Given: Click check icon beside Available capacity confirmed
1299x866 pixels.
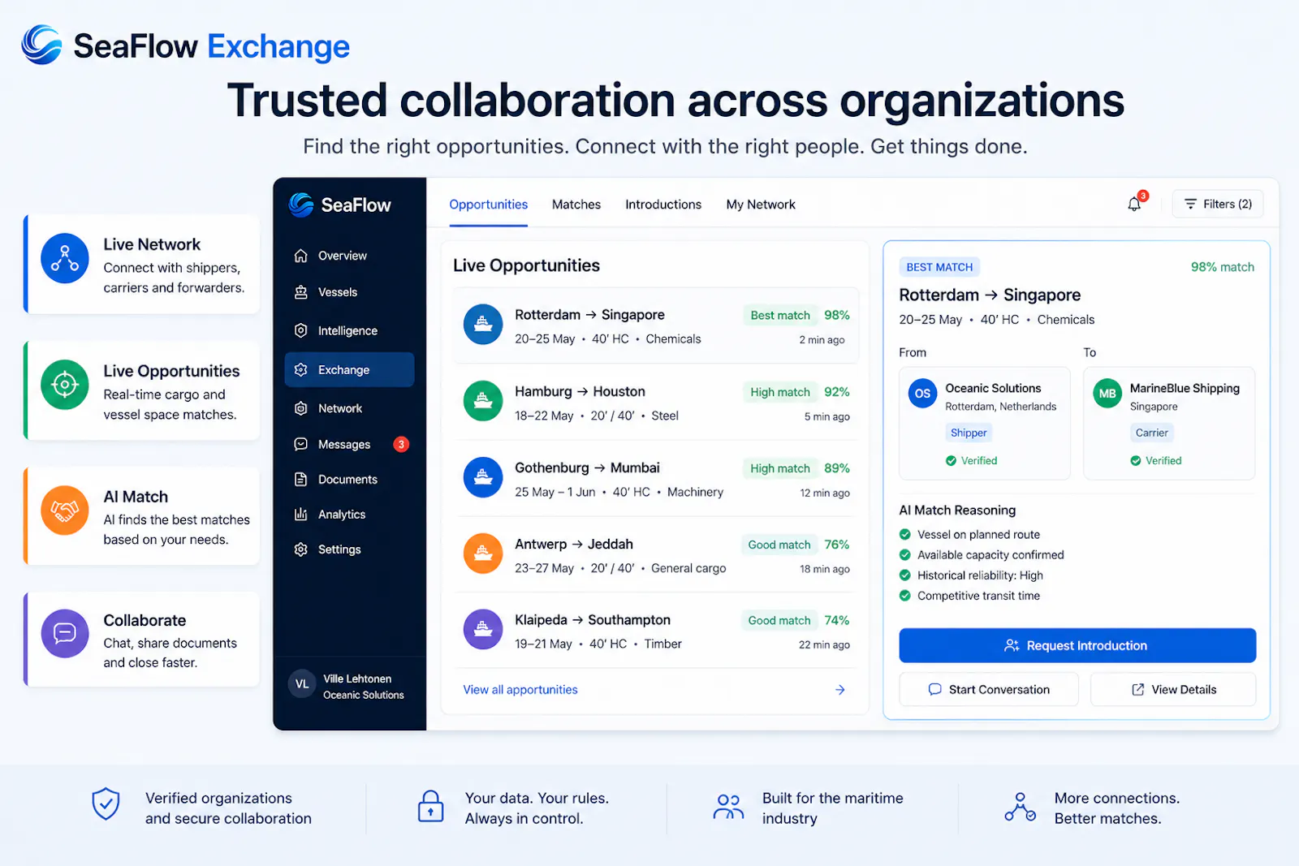Looking at the screenshot, I should click(x=905, y=554).
